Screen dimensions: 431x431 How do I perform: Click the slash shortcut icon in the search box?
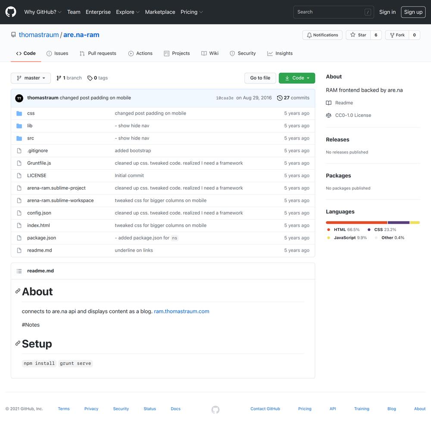point(368,12)
